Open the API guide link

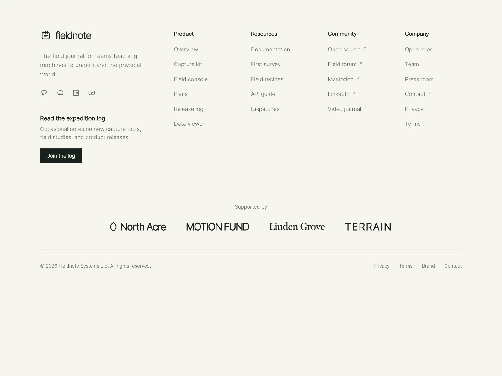(263, 94)
